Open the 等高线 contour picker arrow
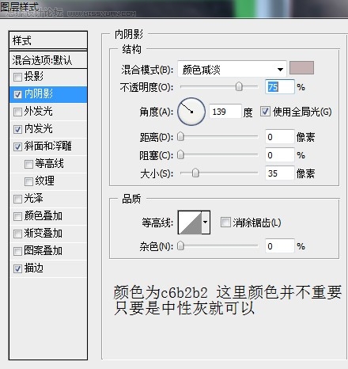 [206, 223]
